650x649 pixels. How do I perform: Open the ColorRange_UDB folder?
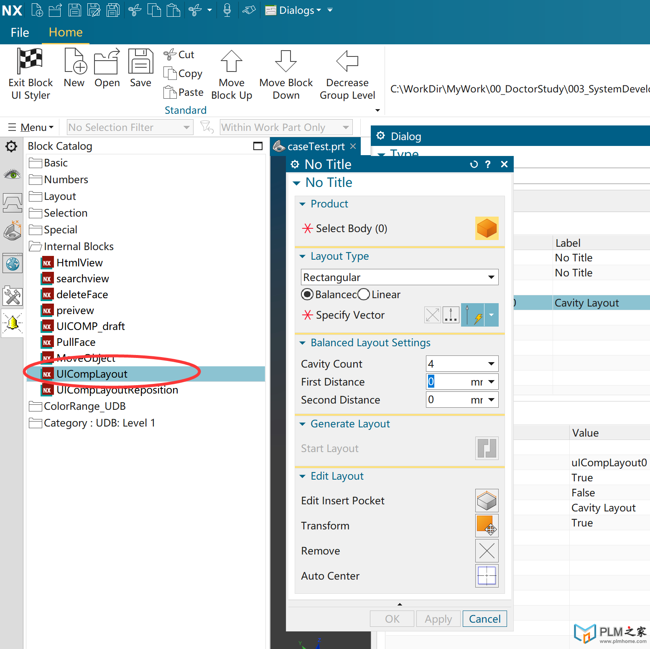(x=77, y=406)
